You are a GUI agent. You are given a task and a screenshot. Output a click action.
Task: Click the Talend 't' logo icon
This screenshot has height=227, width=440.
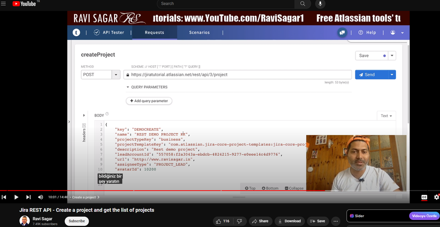tap(76, 33)
